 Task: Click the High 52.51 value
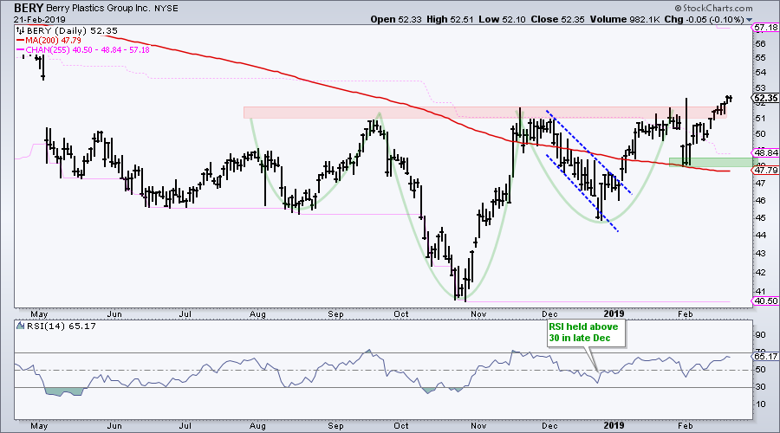[x=449, y=19]
